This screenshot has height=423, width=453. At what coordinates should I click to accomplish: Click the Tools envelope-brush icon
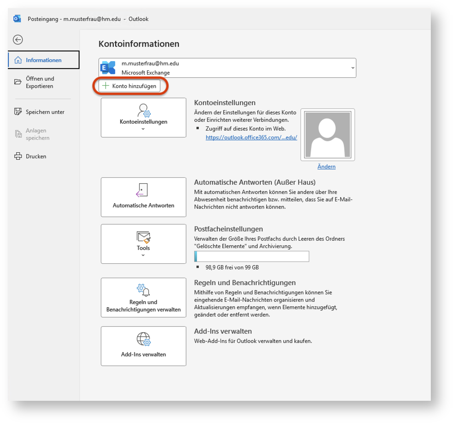(x=144, y=237)
